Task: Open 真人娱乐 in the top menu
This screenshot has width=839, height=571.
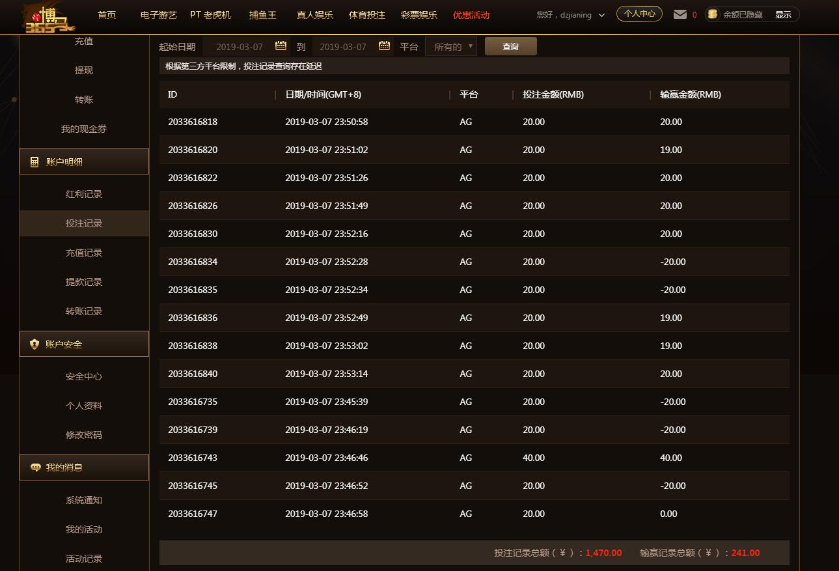Action: point(314,14)
